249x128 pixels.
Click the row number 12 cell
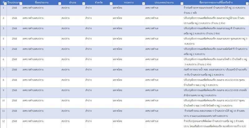[3, 121]
